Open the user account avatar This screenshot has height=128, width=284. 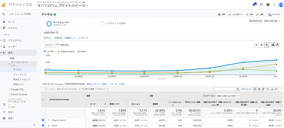pos(280,5)
